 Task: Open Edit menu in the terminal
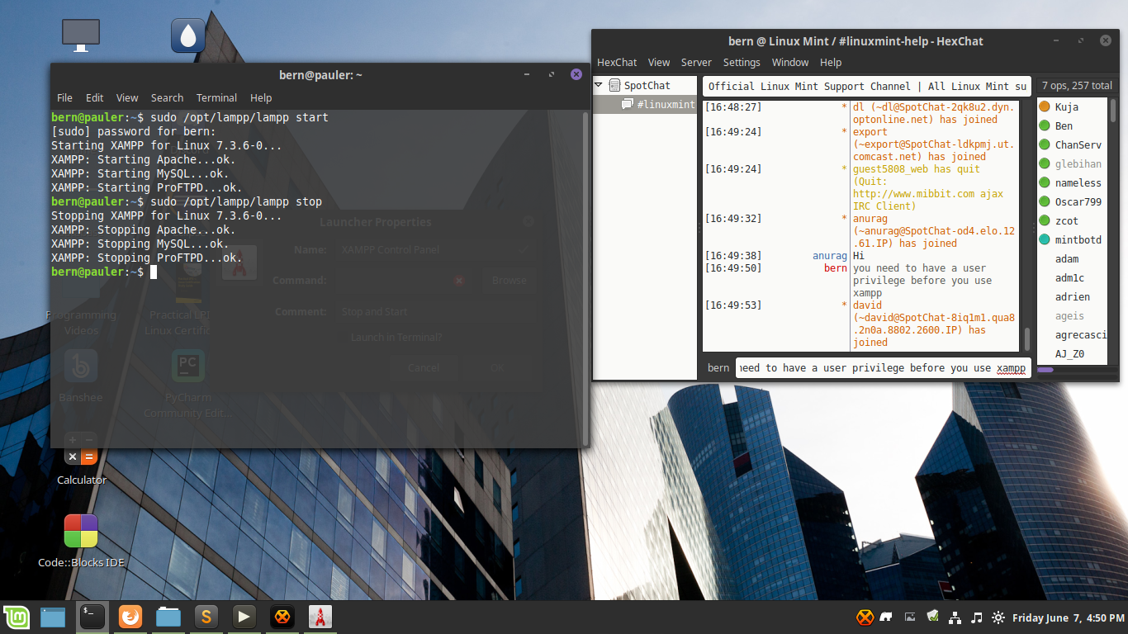click(95, 97)
